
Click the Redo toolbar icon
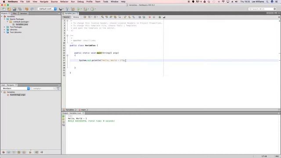tap(32, 9)
